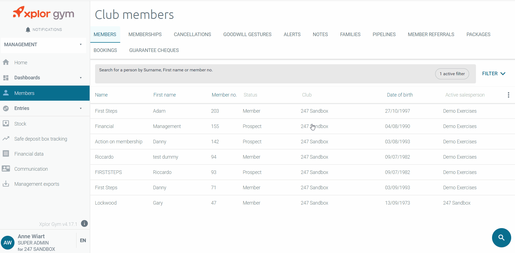Click the Members person icon
This screenshot has width=515, height=253.
tap(6, 93)
